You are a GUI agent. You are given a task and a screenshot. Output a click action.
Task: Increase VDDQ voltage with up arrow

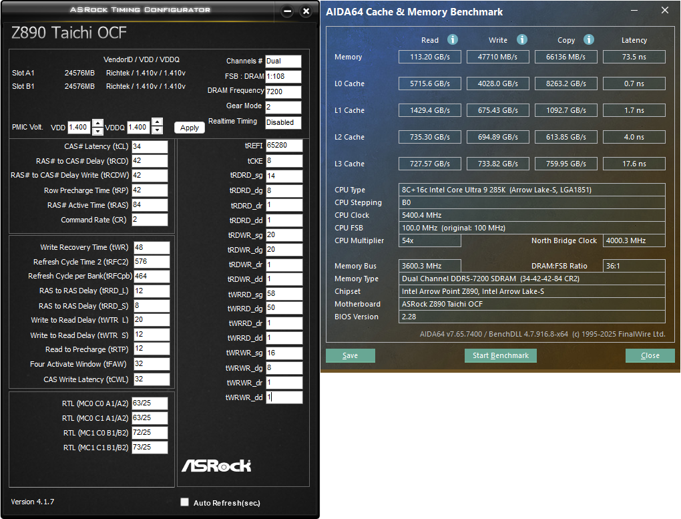pyautogui.click(x=157, y=122)
